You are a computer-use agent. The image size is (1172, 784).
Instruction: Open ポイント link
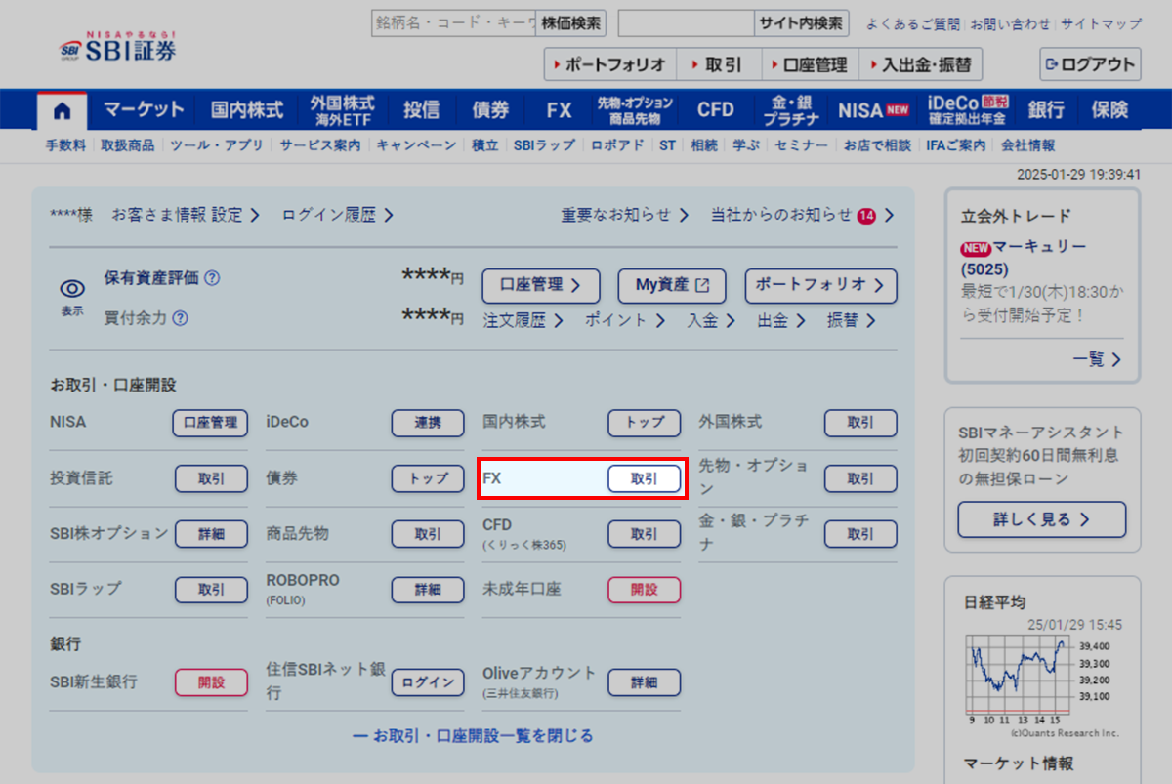coord(625,320)
